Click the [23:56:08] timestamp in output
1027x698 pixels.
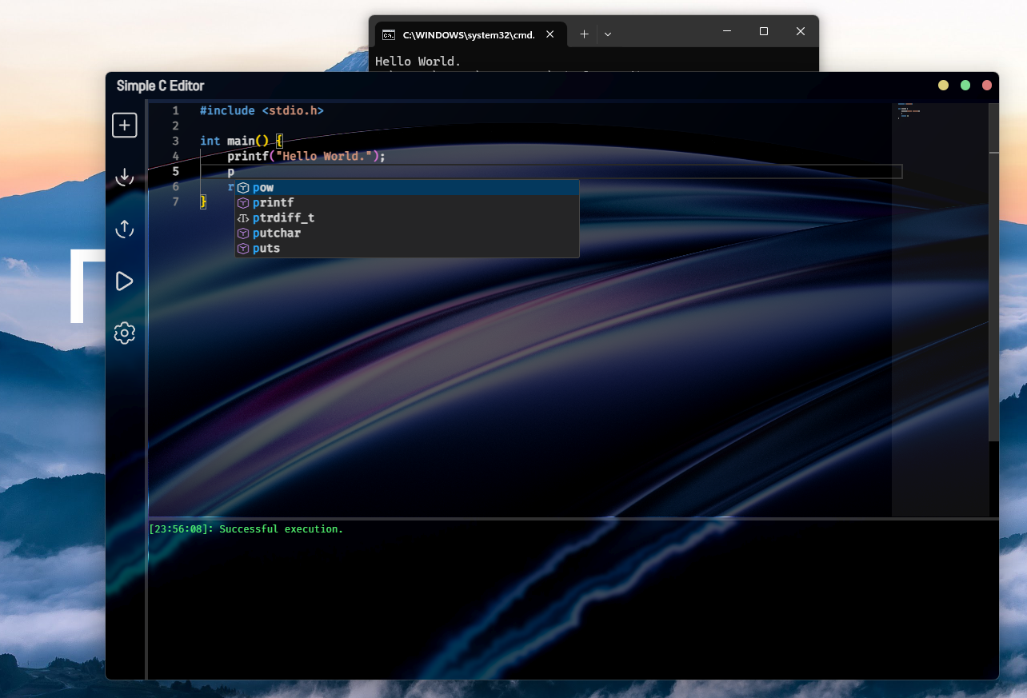click(182, 529)
